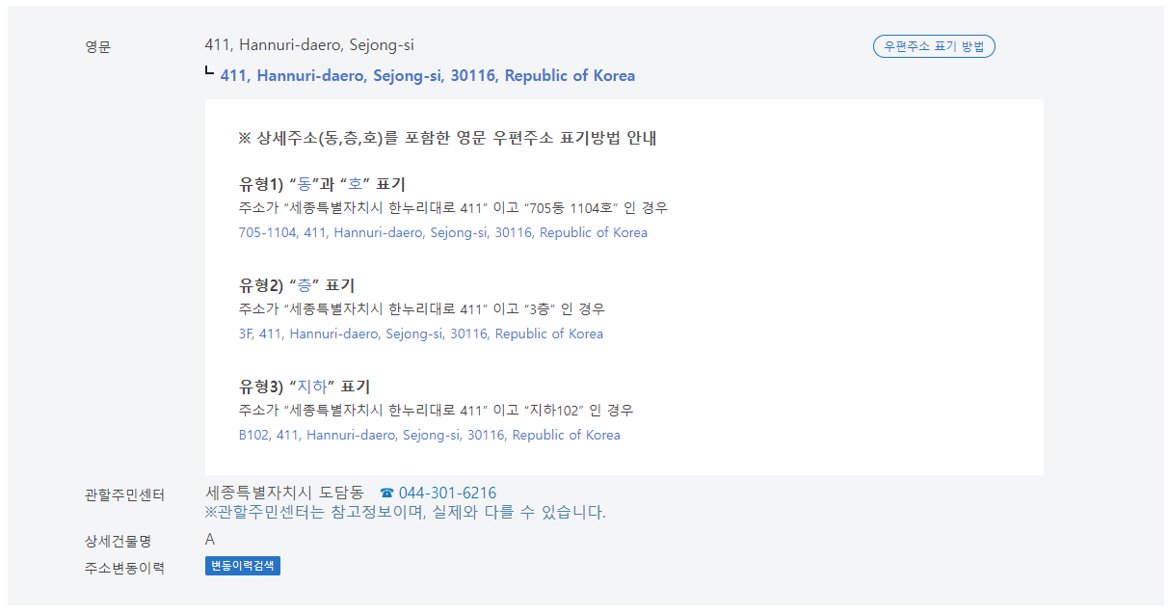The image size is (1168, 614).
Task: Click the 변동이력검색 button
Action: tap(243, 566)
